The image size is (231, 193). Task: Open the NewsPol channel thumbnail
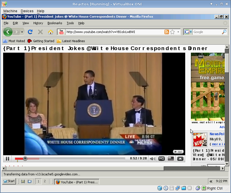[x=200, y=140]
